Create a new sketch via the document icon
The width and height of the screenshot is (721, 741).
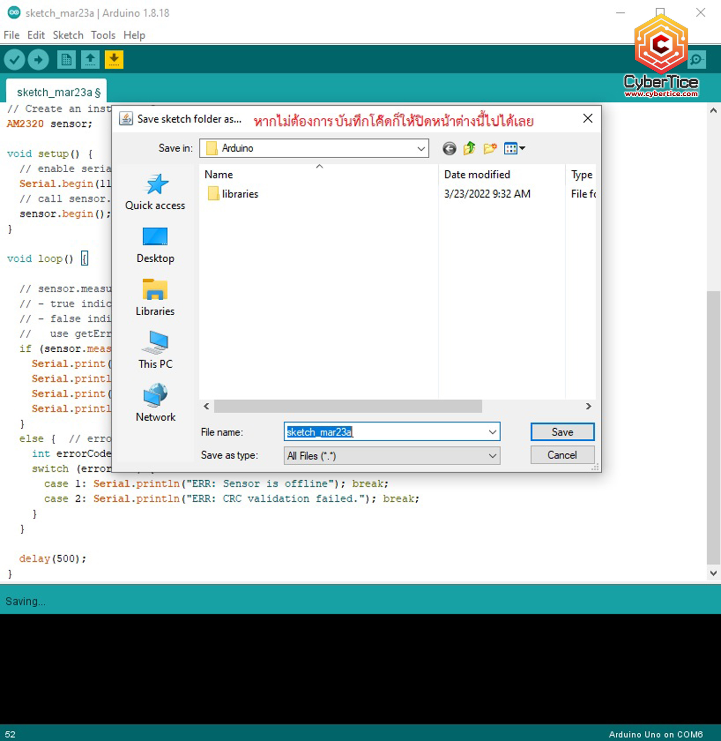click(66, 59)
